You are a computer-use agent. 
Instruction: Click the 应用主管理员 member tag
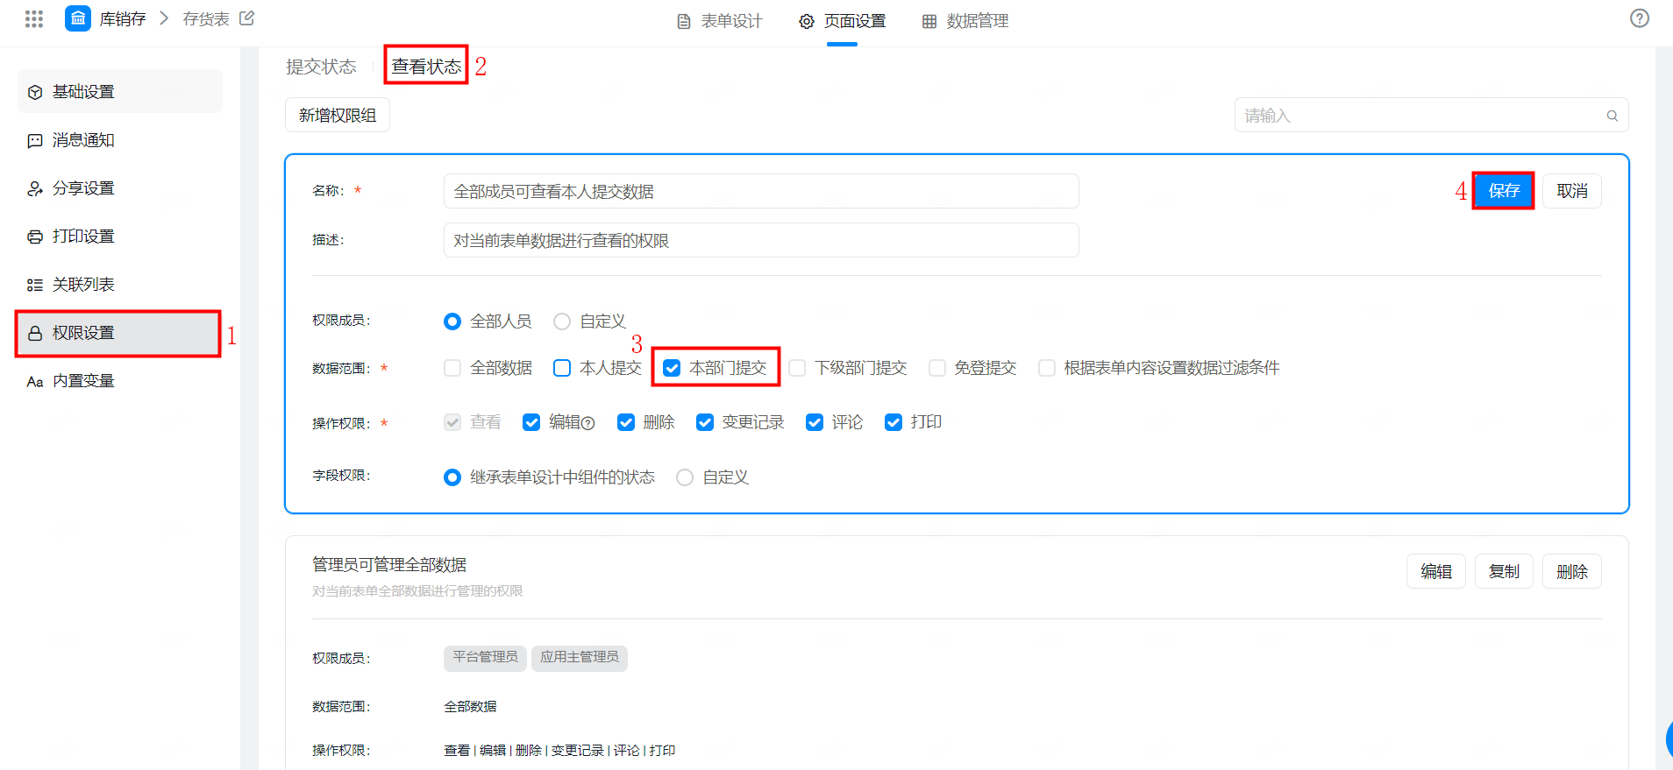pyautogui.click(x=580, y=658)
